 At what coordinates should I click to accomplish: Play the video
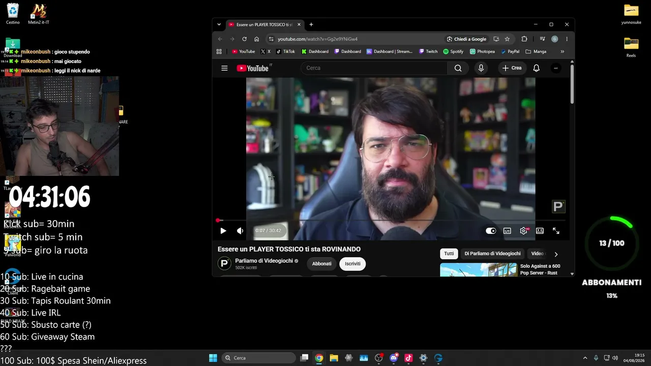coord(223,231)
